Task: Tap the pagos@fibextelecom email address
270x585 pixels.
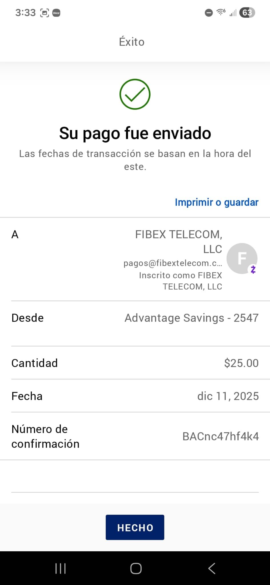Action: (x=173, y=263)
